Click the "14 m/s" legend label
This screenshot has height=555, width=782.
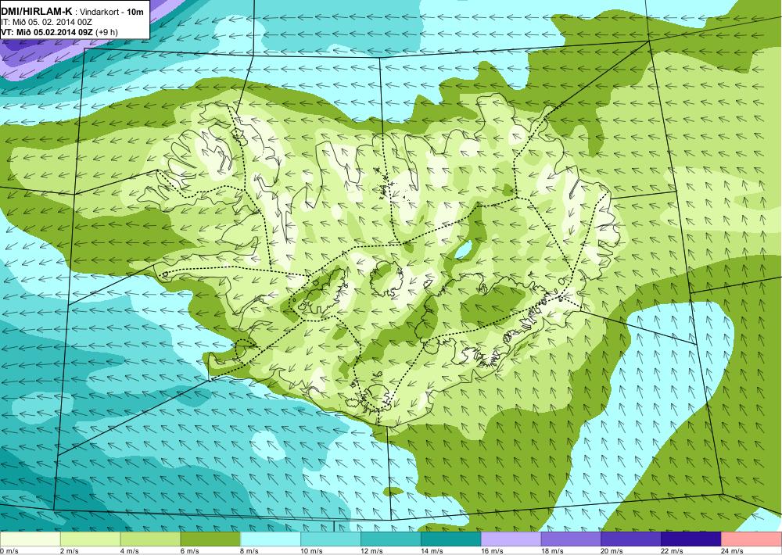432,551
